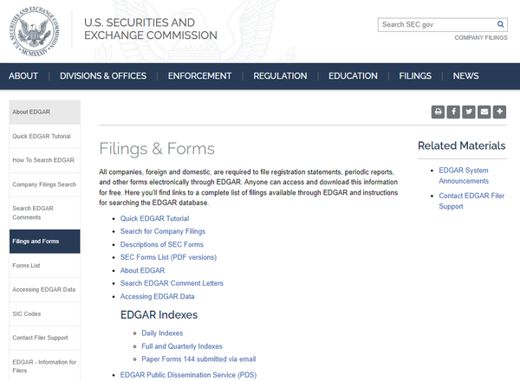This screenshot has height=381, width=520.
Task: Open the About menu
Action: (x=23, y=76)
